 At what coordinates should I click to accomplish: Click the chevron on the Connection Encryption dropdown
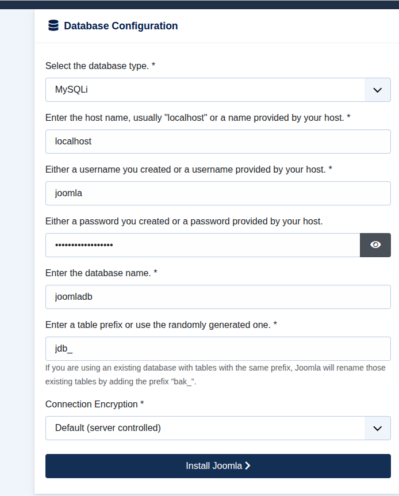(x=378, y=428)
